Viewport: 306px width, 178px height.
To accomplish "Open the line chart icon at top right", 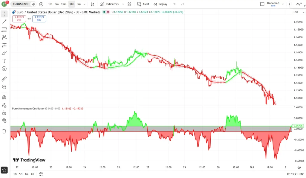I will [x=299, y=4].
